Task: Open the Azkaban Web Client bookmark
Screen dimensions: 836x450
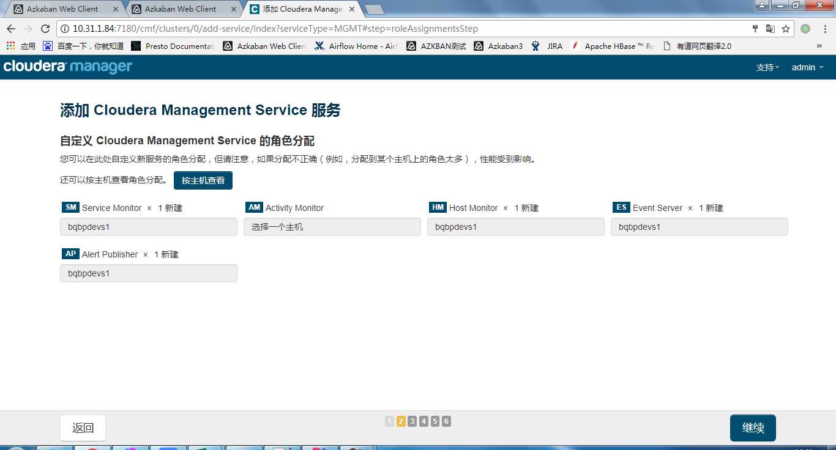Action: click(264, 46)
